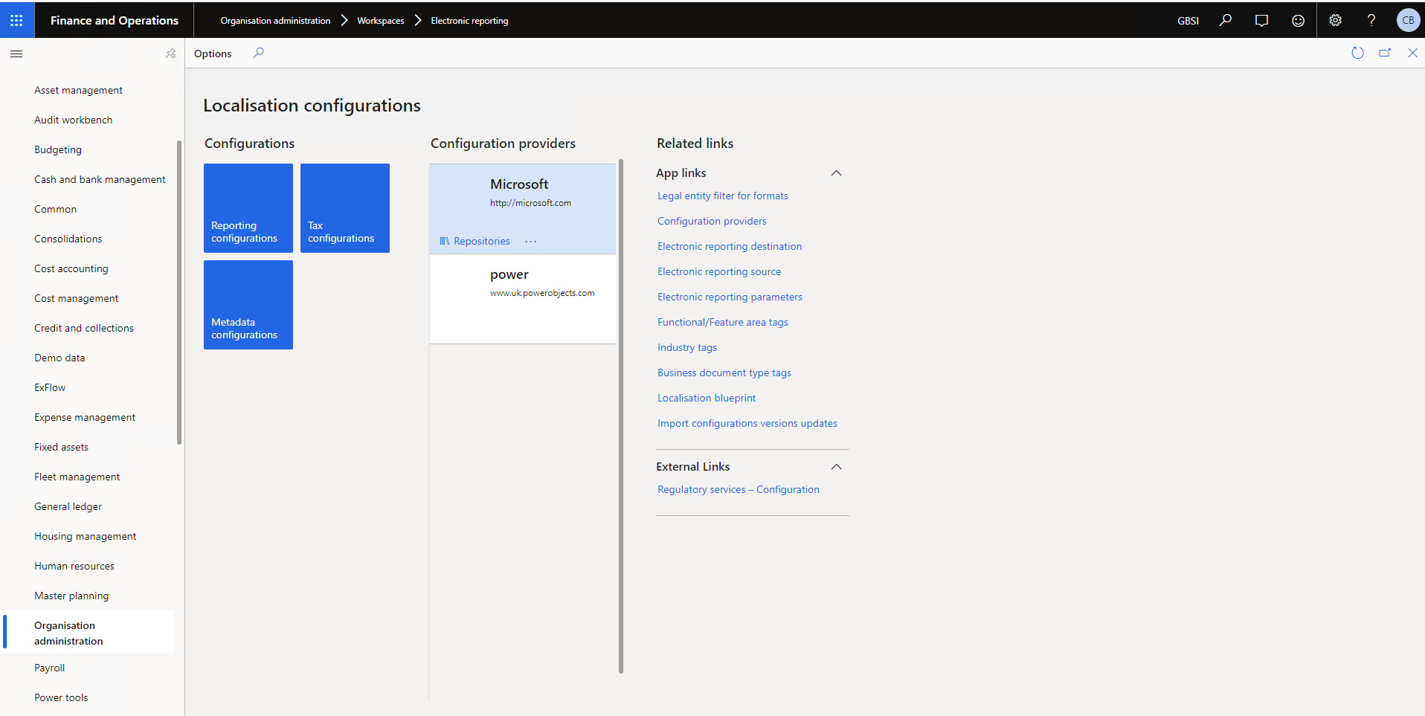1425x716 pixels.
Task: Select Payroll module
Action: pos(49,668)
